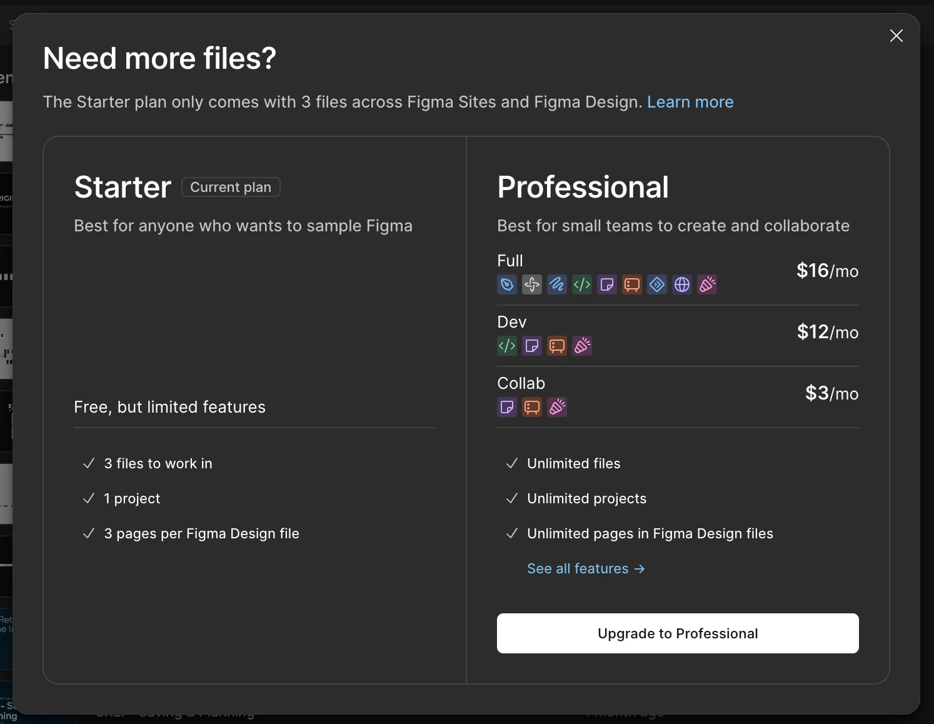
Task: Click the Slides presentation icon in Dev row
Action: pos(557,346)
